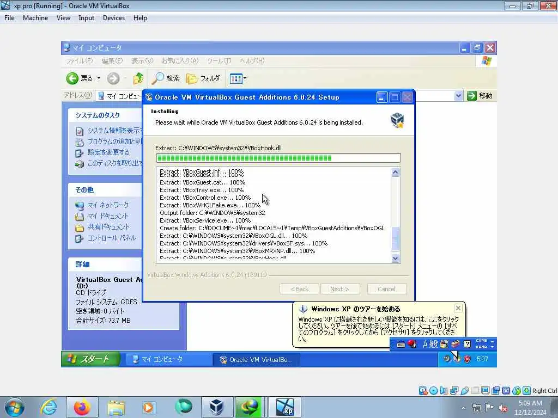558x418 pixels.
Task: Click log line 'Extract: VBoxTray.exe... 100%'
Action: point(202,190)
